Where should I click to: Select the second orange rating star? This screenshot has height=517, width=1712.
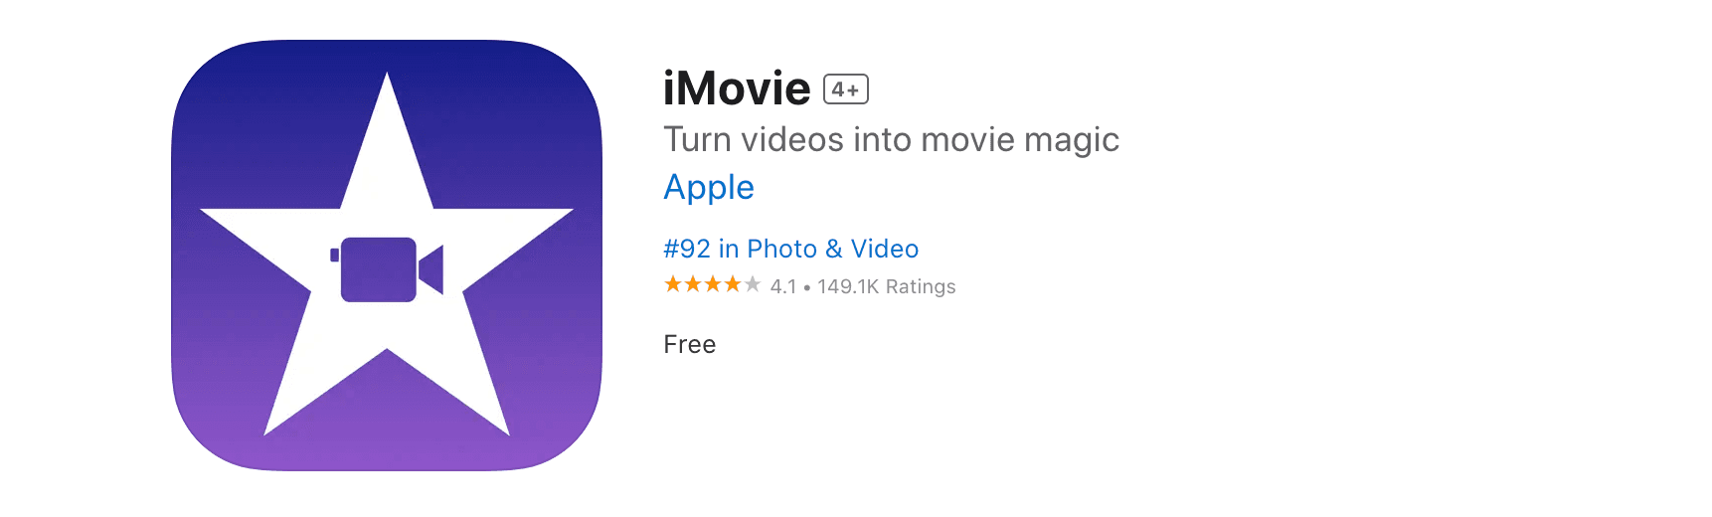693,285
